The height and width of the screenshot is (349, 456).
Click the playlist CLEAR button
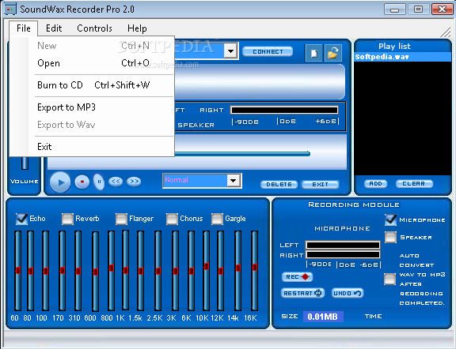[414, 184]
